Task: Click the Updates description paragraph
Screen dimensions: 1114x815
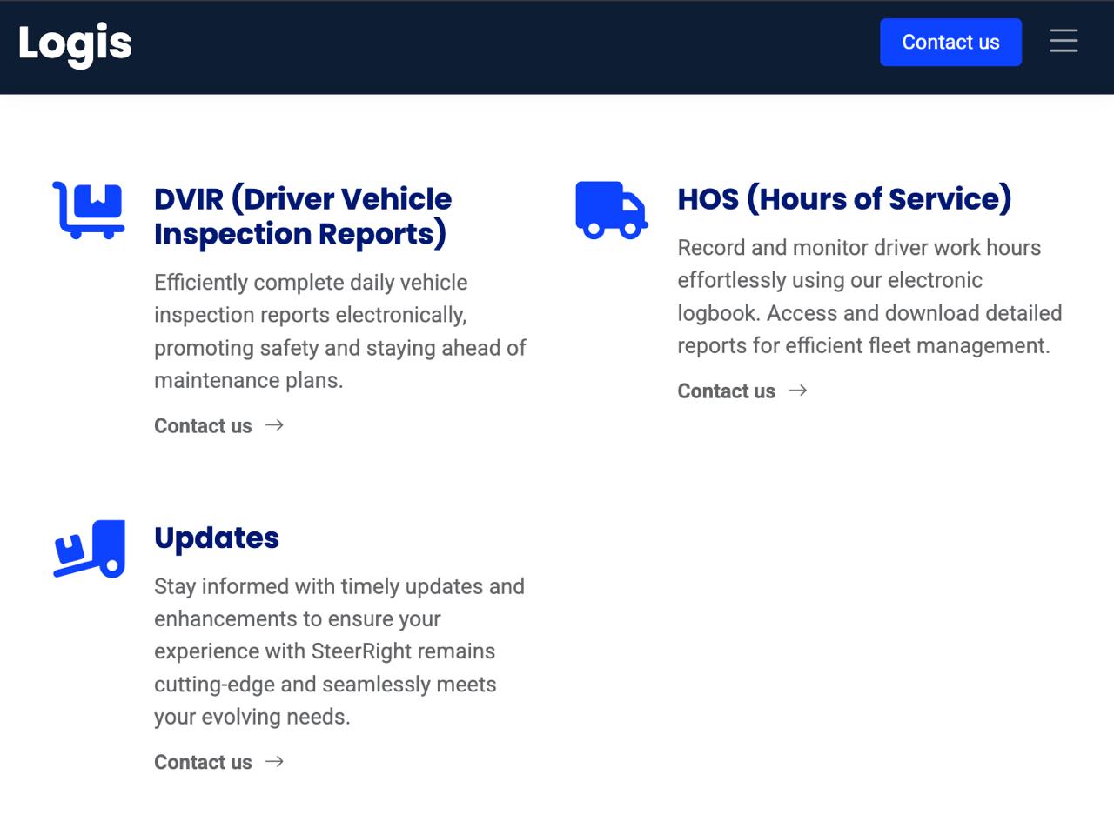Action: click(338, 651)
